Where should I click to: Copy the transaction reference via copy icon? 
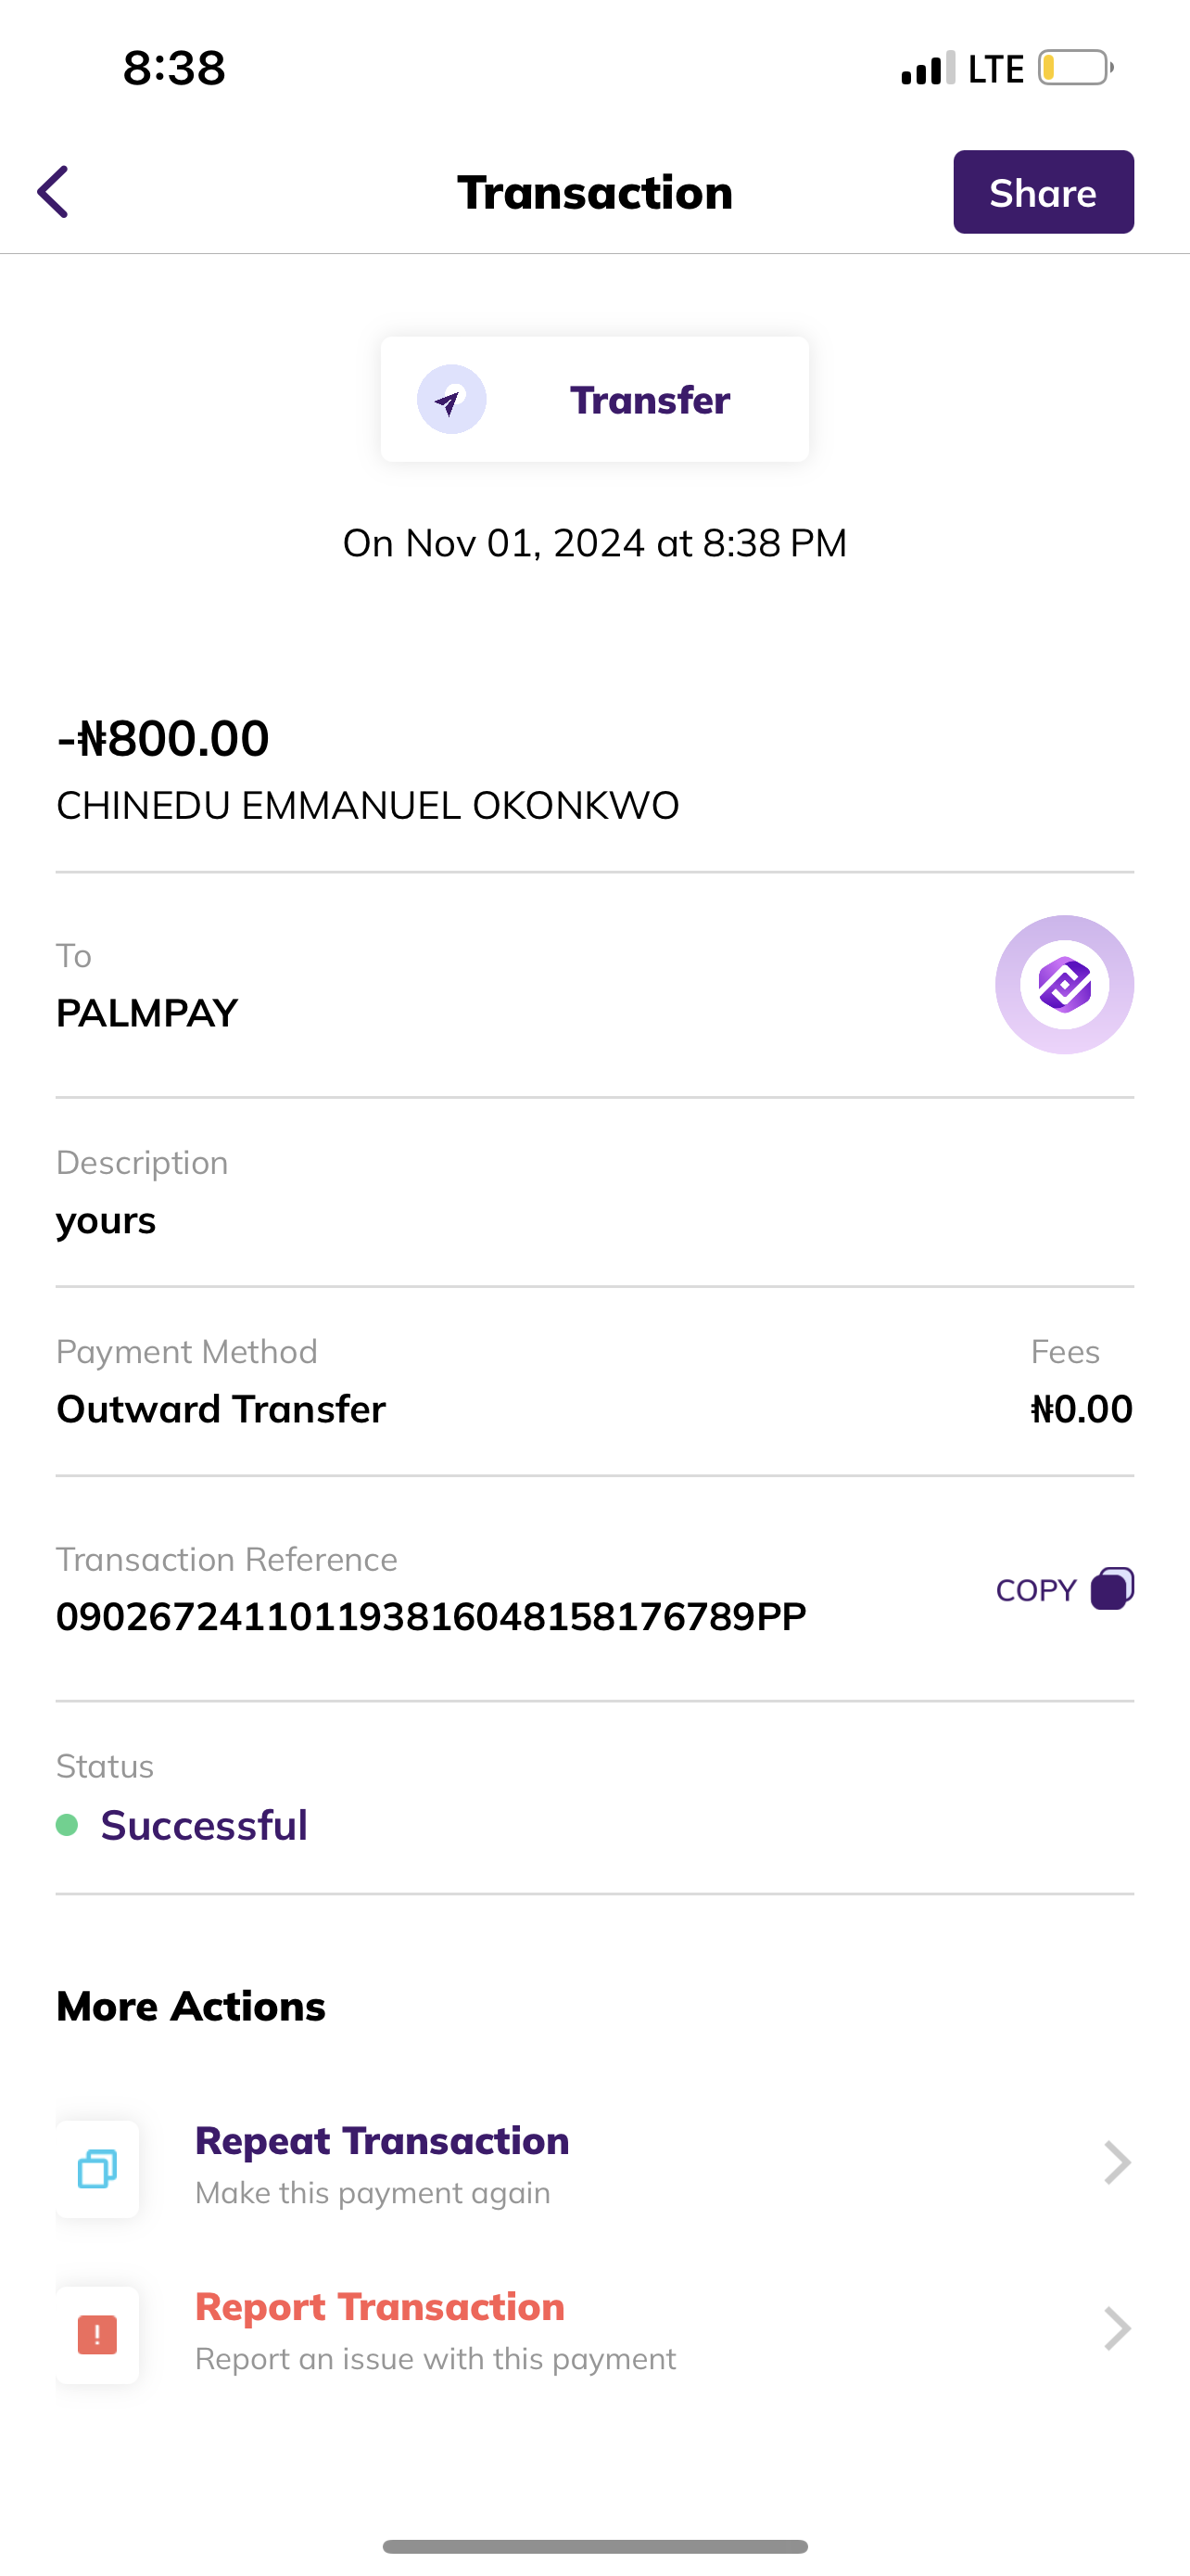pyautogui.click(x=1112, y=1589)
